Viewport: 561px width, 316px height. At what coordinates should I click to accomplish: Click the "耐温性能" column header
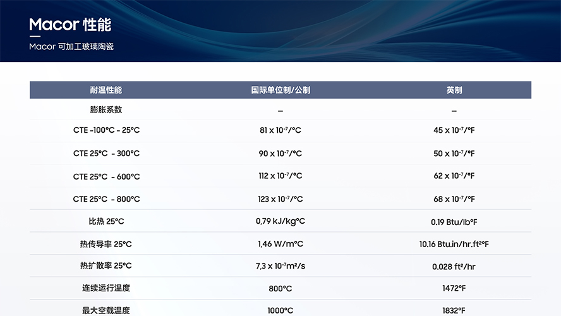[106, 90]
